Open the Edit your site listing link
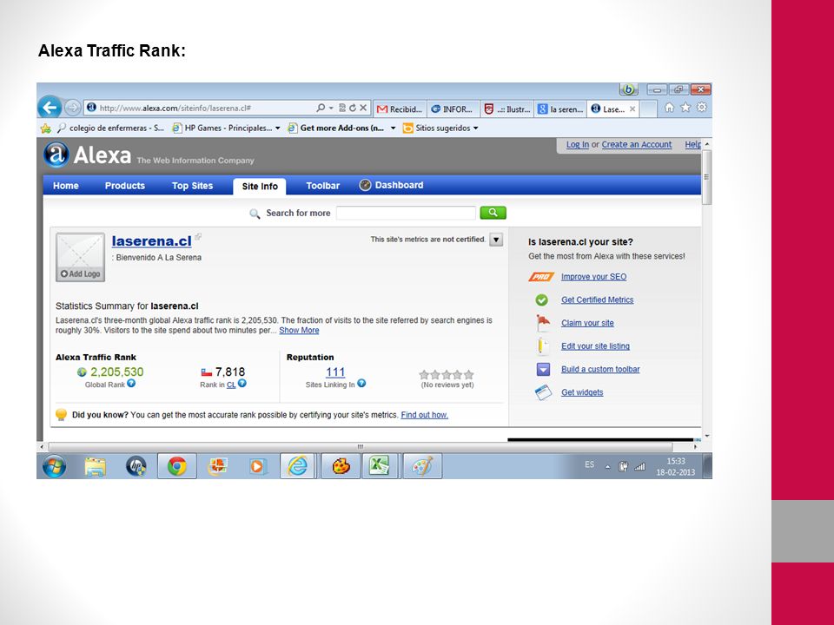Screen dimensions: 834x625 pos(595,346)
